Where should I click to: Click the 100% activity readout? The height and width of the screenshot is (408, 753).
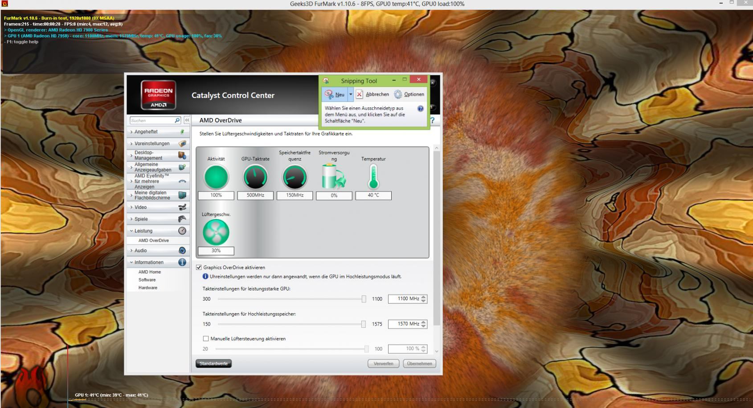216,195
